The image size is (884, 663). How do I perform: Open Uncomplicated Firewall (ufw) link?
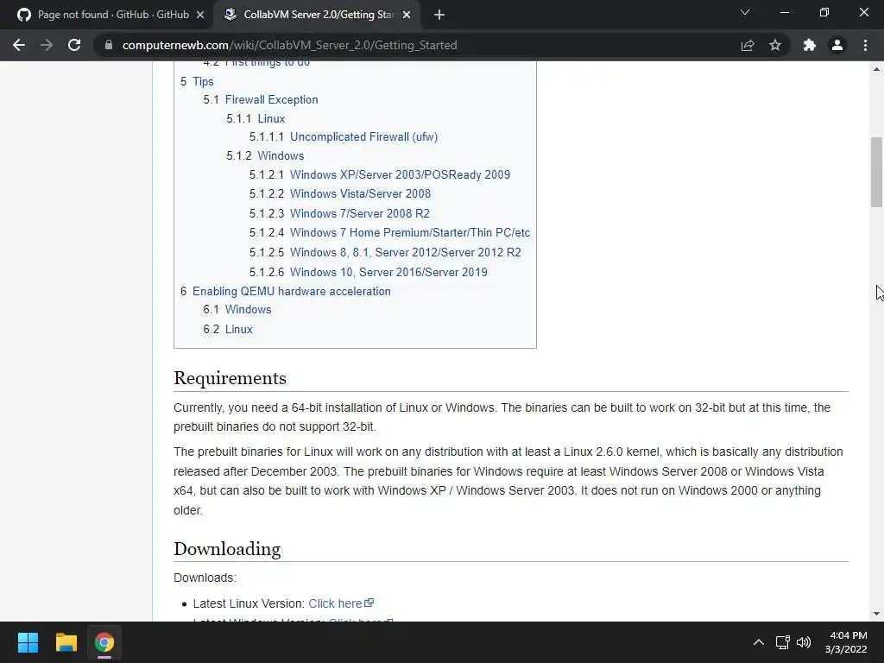363,137
